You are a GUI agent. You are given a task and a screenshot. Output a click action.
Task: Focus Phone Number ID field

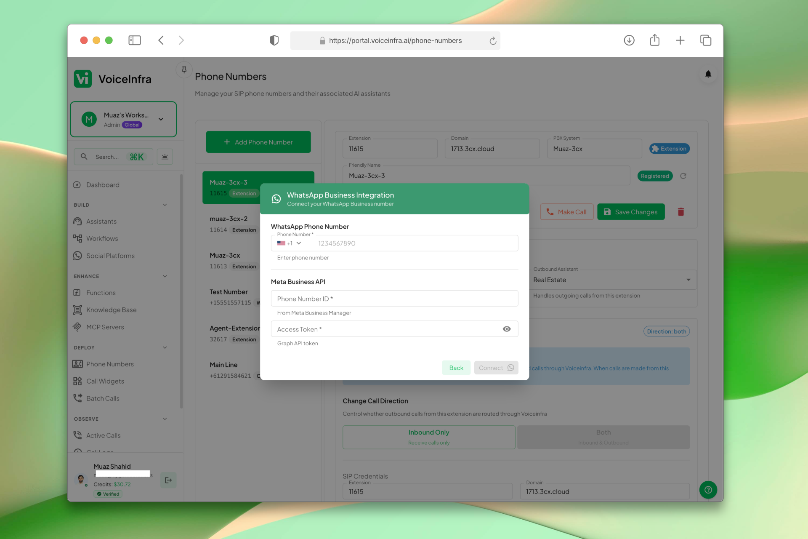click(394, 299)
